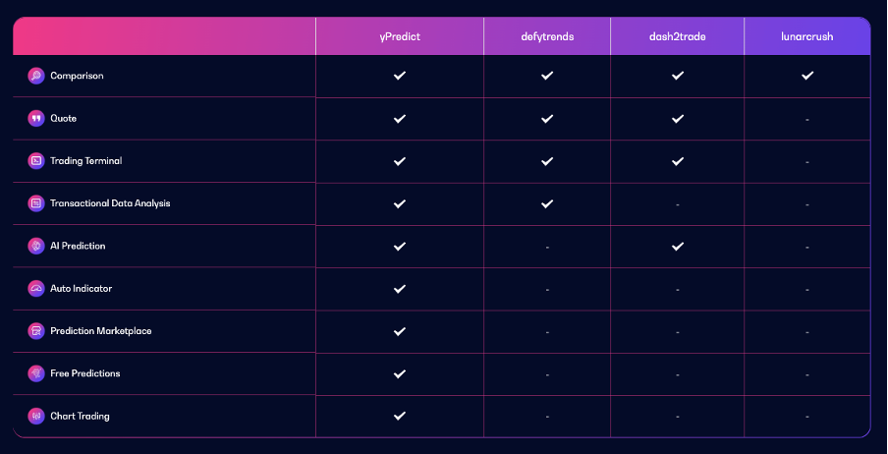Screen dimensions: 888x454
Task: Click the Comparison magnifier icon
Action: [x=35, y=76]
